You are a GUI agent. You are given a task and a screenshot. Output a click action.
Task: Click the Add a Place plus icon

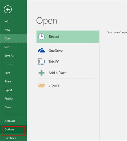tap(42, 73)
